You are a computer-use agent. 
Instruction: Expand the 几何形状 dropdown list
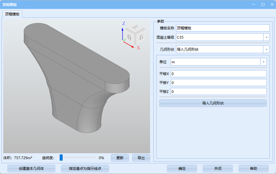coord(266,49)
